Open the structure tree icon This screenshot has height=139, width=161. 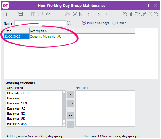coord(48,14)
